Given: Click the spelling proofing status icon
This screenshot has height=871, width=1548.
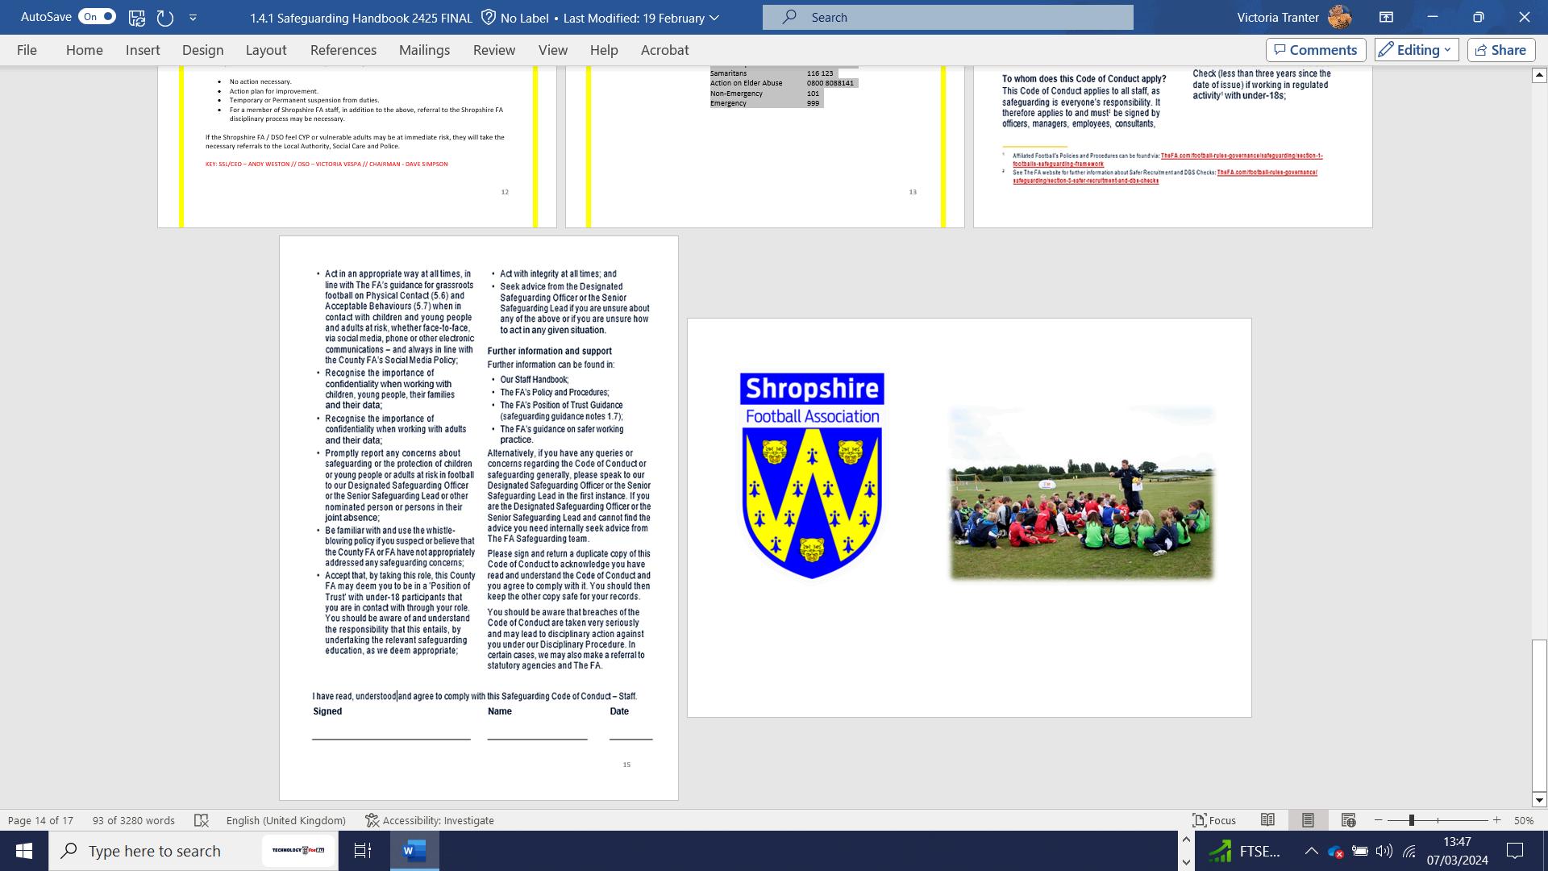Looking at the screenshot, I should pos(202,820).
